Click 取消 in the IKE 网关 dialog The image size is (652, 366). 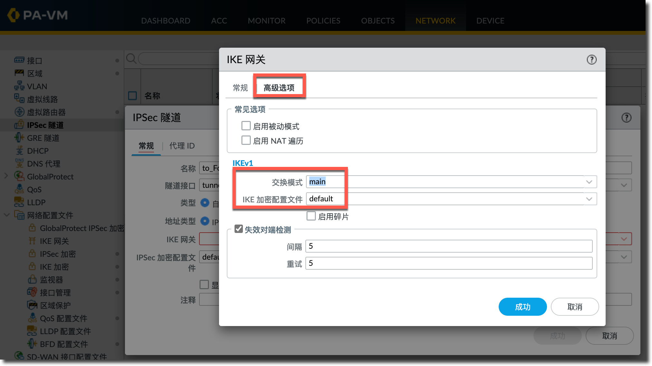[x=574, y=307]
